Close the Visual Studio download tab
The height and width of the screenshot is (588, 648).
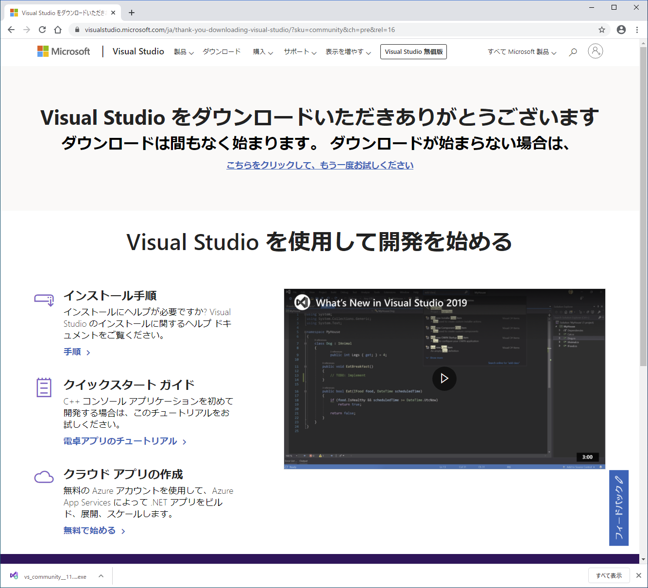coord(114,13)
